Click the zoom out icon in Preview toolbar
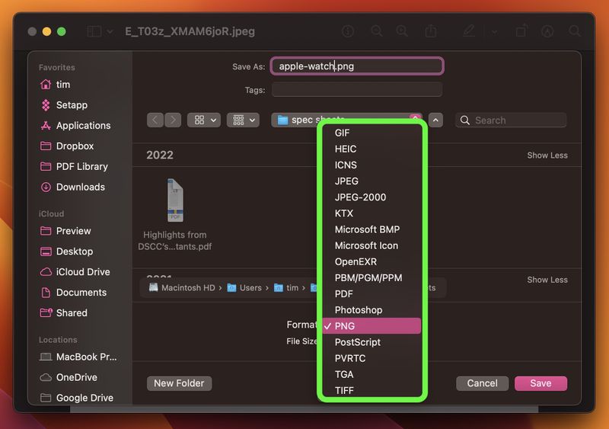609x429 pixels. tap(376, 31)
